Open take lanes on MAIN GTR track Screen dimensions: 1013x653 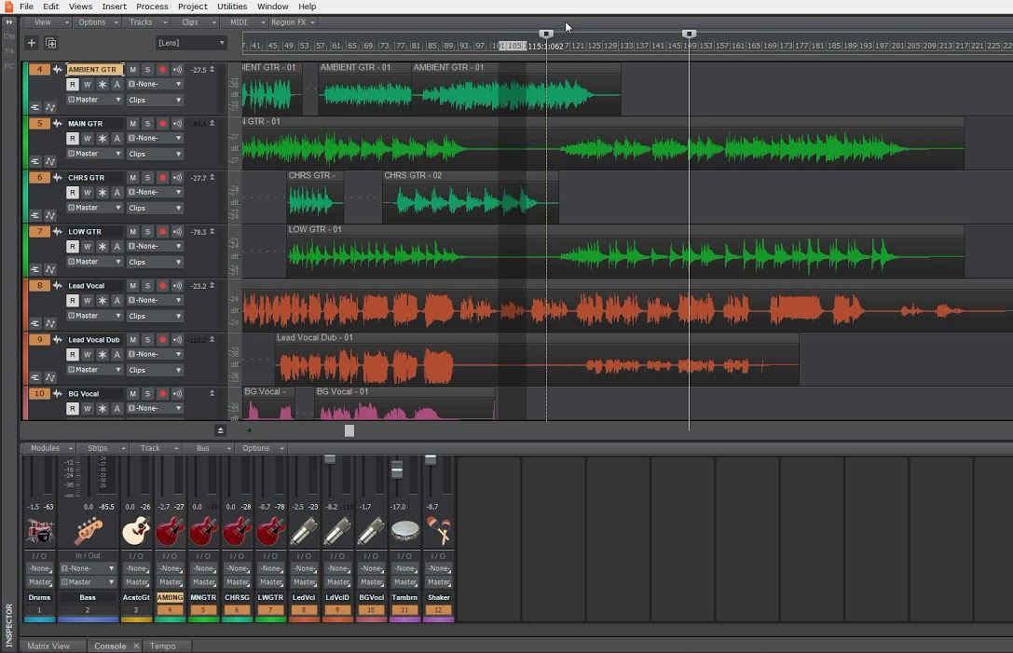[x=34, y=161]
